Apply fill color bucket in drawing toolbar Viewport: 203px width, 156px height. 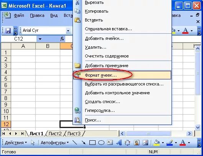[x=157, y=143]
